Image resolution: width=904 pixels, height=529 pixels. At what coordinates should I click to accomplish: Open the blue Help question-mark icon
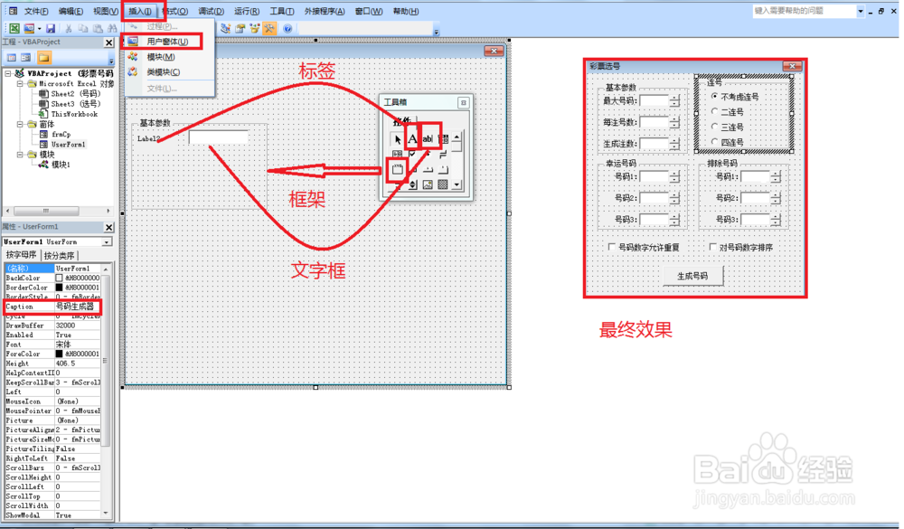tap(287, 28)
